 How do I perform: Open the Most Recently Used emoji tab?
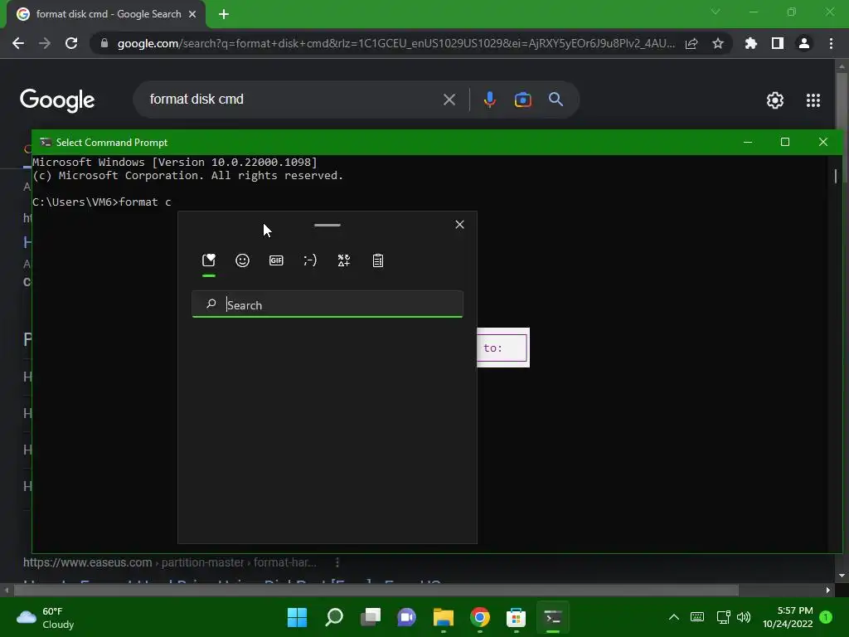pyautogui.click(x=209, y=260)
